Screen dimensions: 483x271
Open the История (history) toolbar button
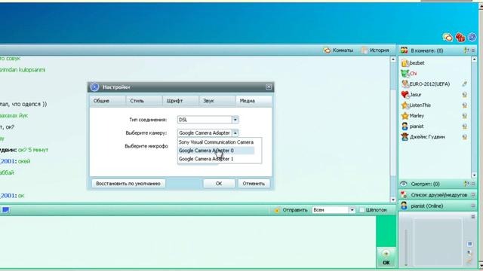point(376,50)
